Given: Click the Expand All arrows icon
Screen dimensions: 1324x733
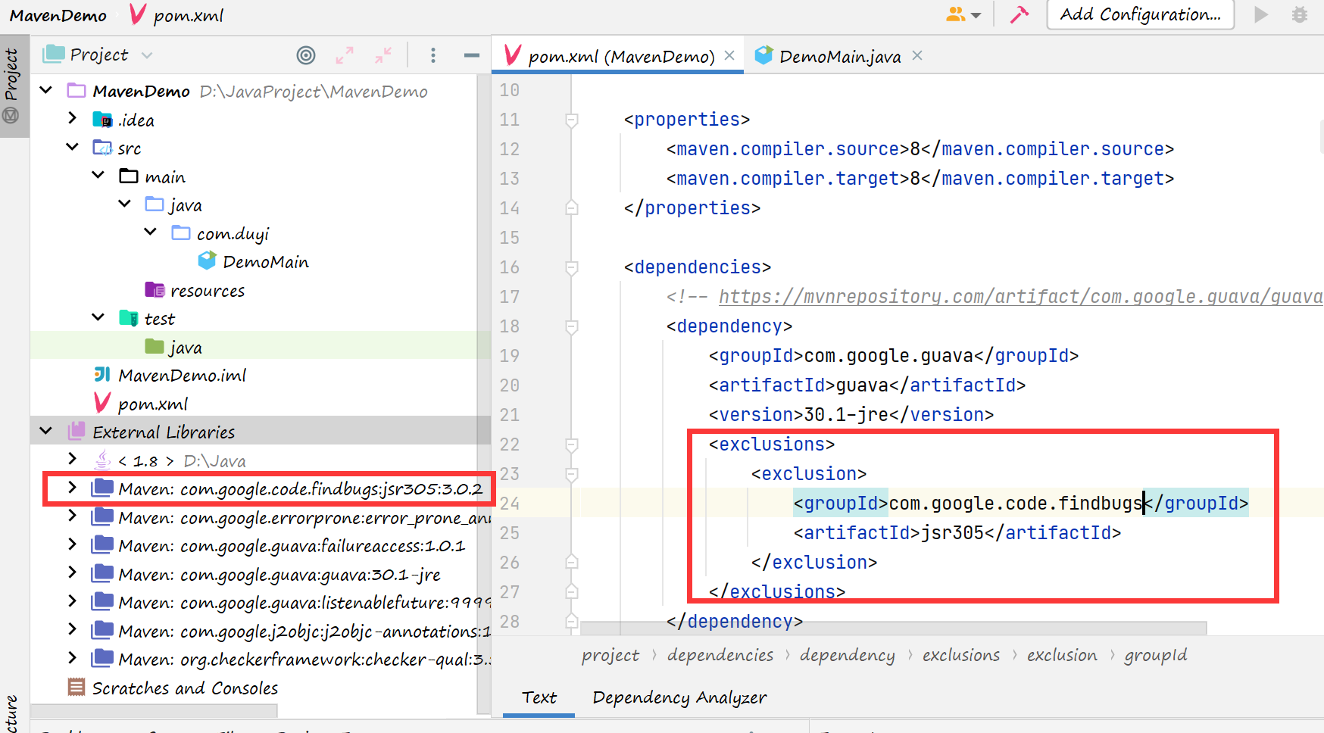Looking at the screenshot, I should 345,55.
